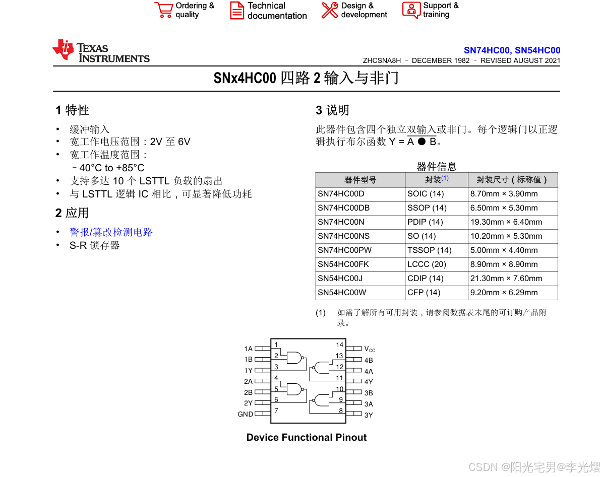Image resolution: width=602 pixels, height=477 pixels.
Task: Click the Texas Instruments logo
Action: [101, 50]
